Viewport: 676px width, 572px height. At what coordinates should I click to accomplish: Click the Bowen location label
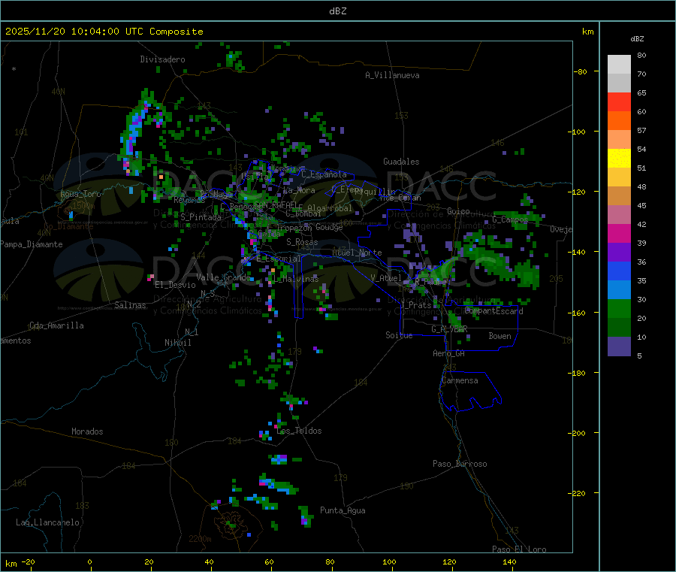(x=499, y=336)
